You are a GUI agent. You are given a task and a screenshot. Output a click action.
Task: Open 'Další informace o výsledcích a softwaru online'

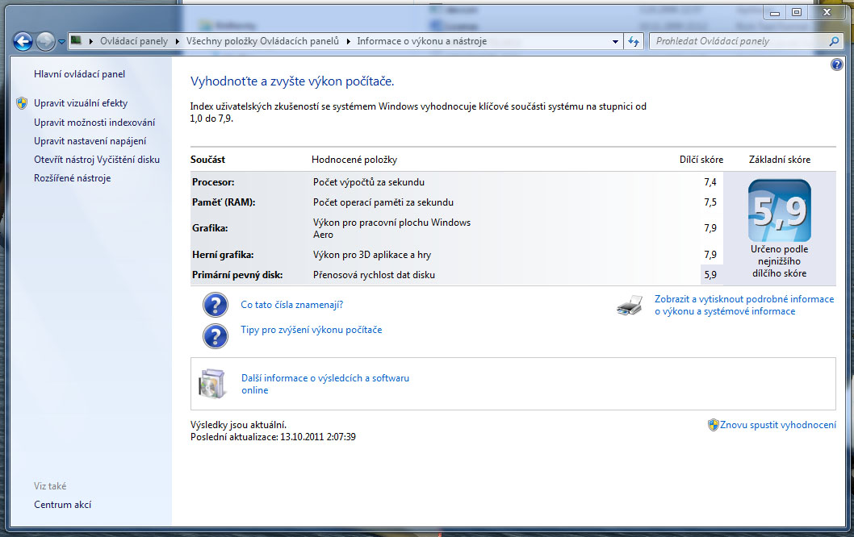click(x=325, y=384)
